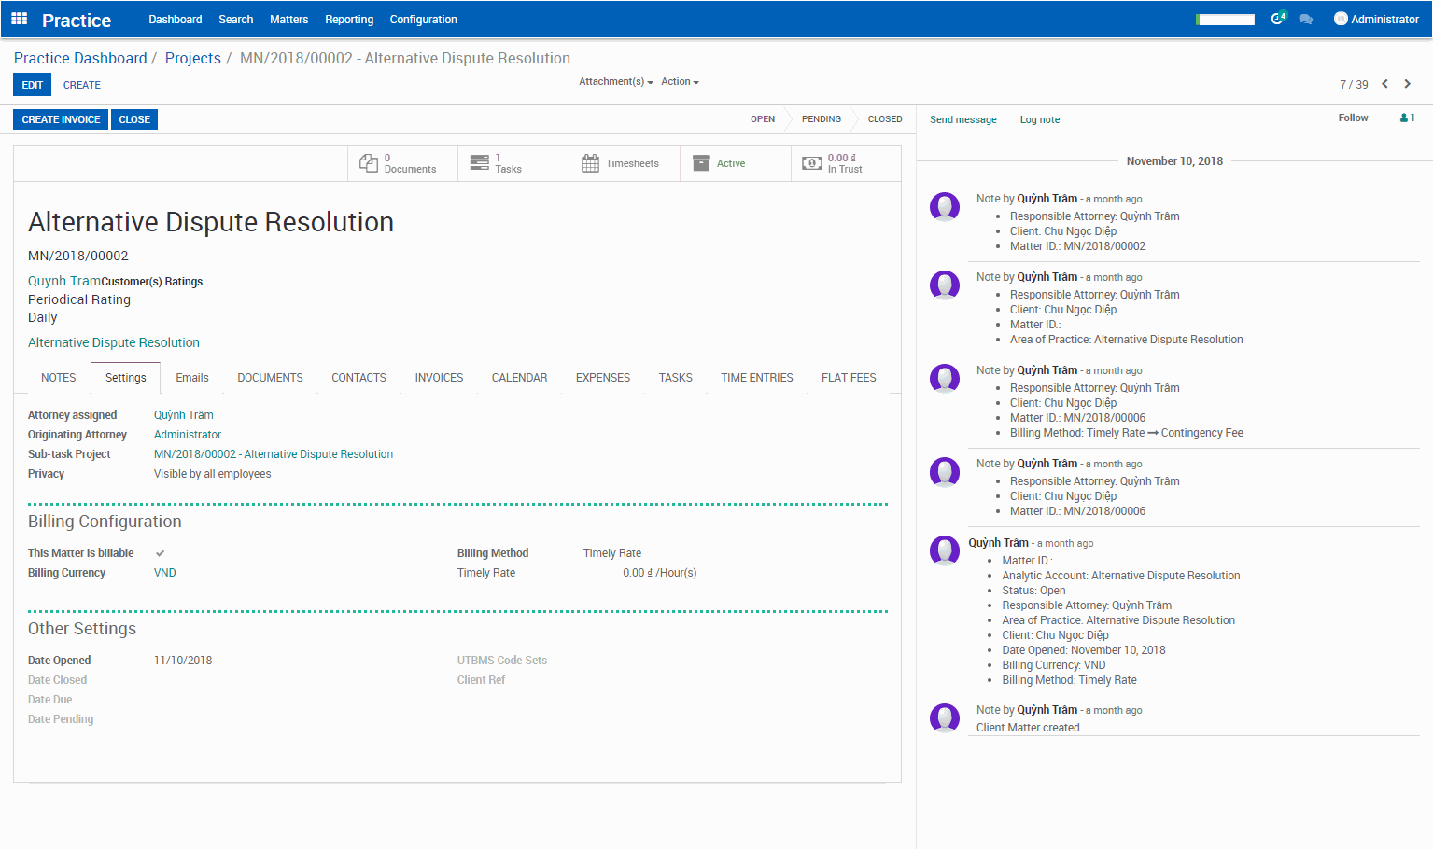Open the apps grid menu icon
Viewport: 1433px width, 849px height.
pyautogui.click(x=19, y=19)
